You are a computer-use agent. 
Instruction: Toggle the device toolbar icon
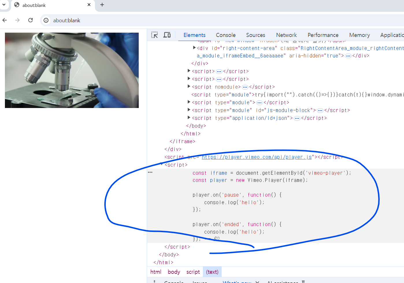[167, 35]
